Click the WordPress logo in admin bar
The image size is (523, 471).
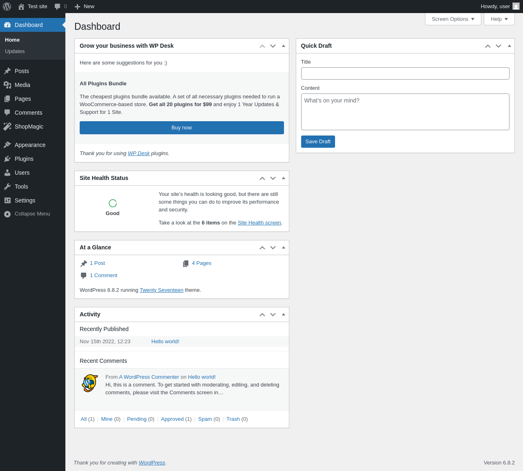[x=7, y=7]
